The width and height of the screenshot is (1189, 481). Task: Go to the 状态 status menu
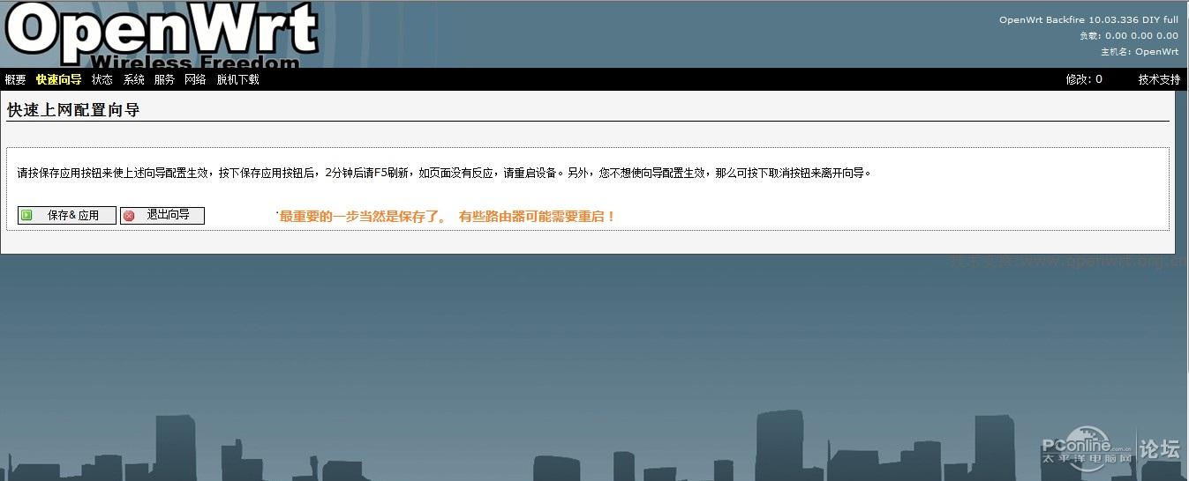tap(102, 79)
